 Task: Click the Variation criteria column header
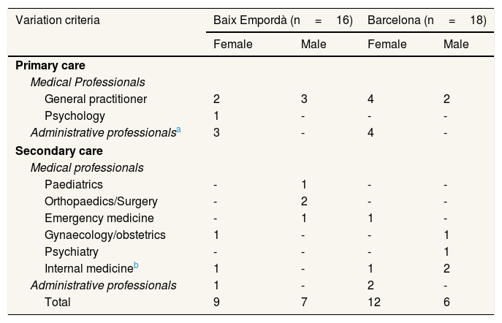tap(58, 20)
